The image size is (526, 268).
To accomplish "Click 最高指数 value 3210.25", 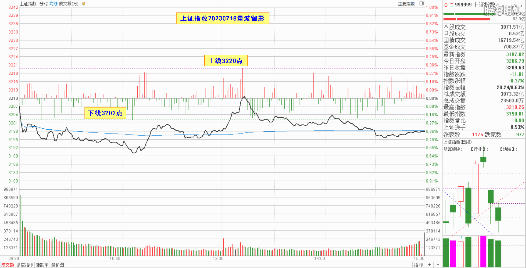I will 515,107.
